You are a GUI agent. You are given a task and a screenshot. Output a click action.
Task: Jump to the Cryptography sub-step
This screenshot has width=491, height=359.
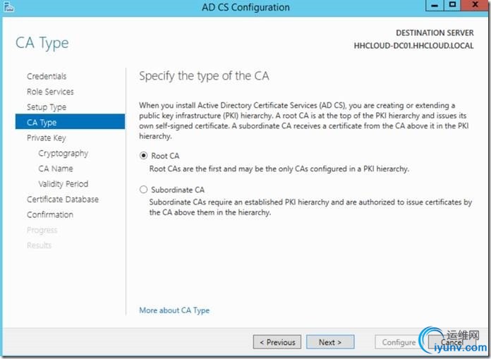pyautogui.click(x=63, y=153)
